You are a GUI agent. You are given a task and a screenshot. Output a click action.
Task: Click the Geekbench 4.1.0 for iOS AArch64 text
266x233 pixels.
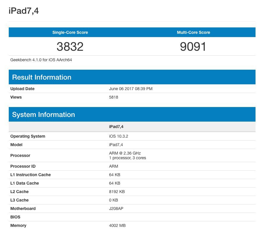41,60
